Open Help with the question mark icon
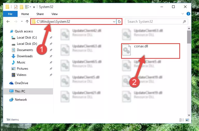The height and width of the screenshot is (131, 199). coord(188,14)
